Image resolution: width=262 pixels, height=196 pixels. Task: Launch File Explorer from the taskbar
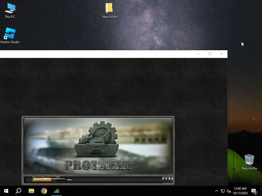point(31,191)
